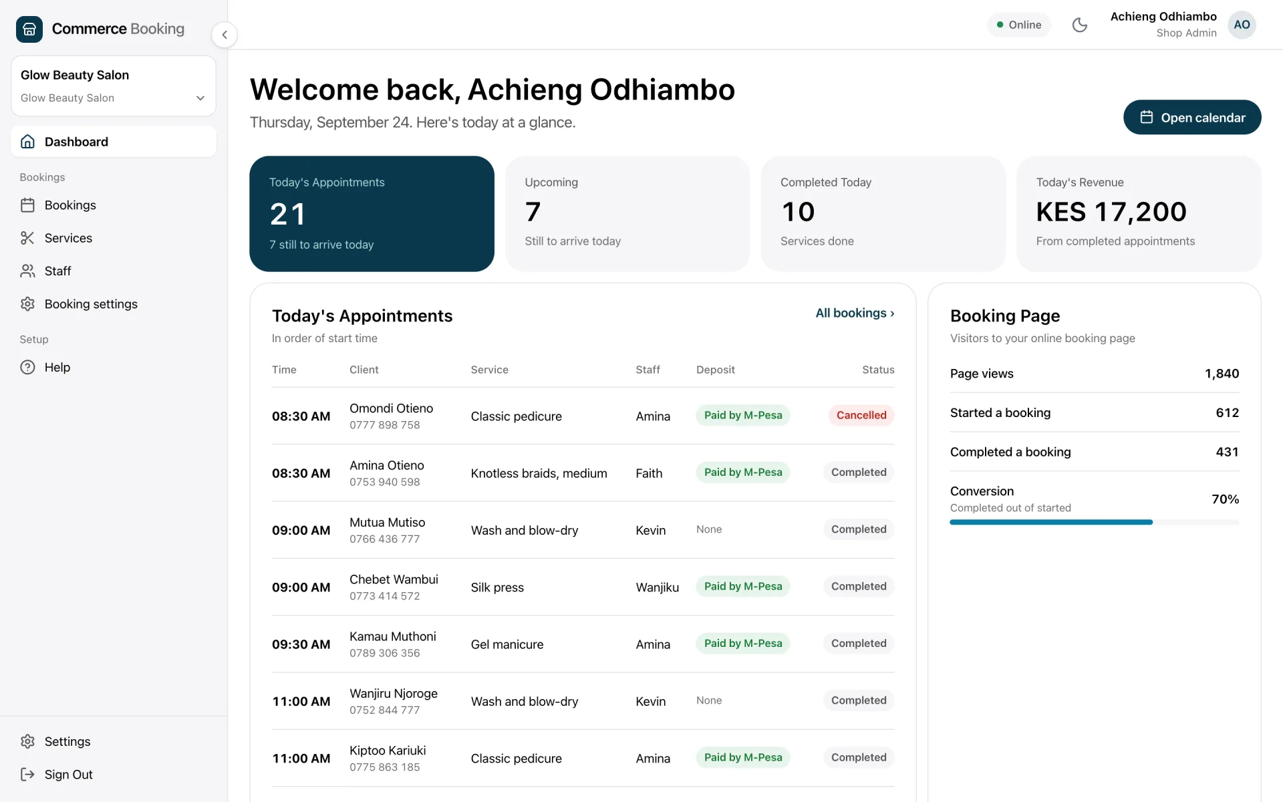Image resolution: width=1283 pixels, height=802 pixels.
Task: Click the Completed a booking value 431
Action: tap(1227, 452)
